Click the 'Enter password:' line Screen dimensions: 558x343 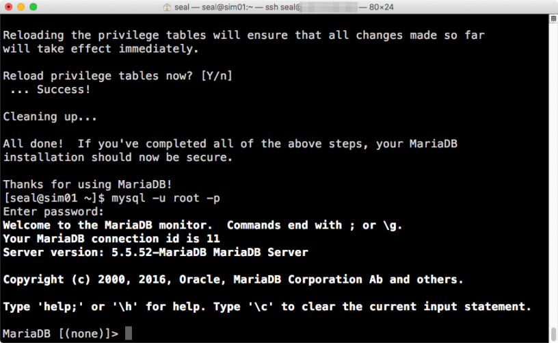click(53, 212)
